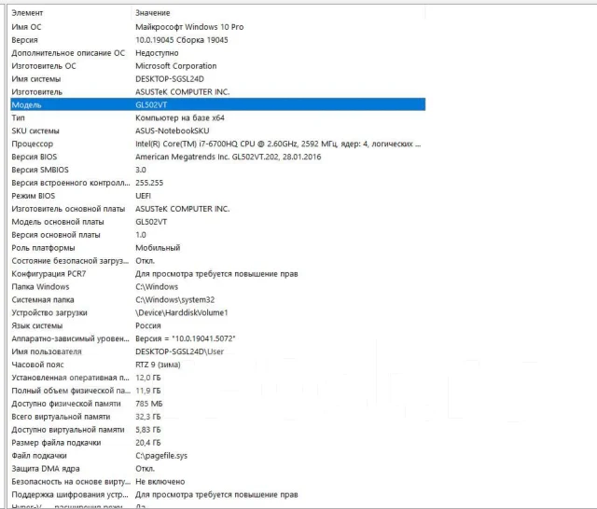
Task: Select the 'Имя системы' row
Action: pos(217,78)
